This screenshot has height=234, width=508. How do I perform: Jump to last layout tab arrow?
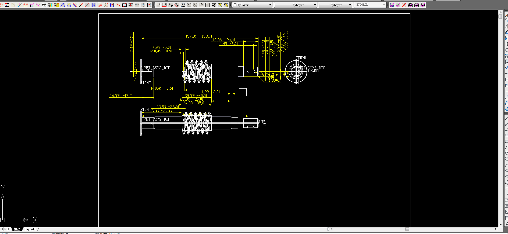[x=9, y=229]
